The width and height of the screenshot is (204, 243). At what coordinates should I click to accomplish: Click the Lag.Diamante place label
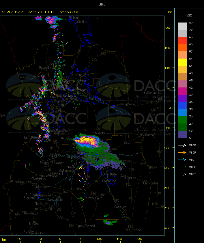(34, 137)
